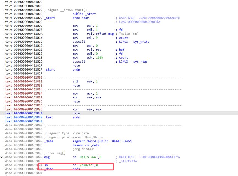Screen dimensions: 238x176
Task: Click the syscall instruction for sys_read
Action: [x=79, y=62]
